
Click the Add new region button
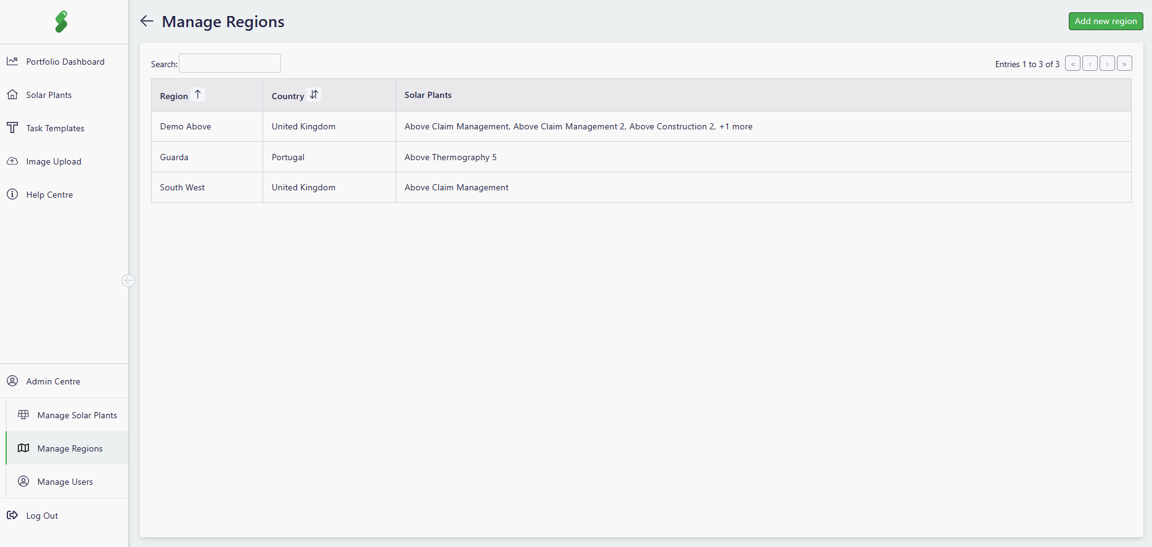pyautogui.click(x=1105, y=21)
